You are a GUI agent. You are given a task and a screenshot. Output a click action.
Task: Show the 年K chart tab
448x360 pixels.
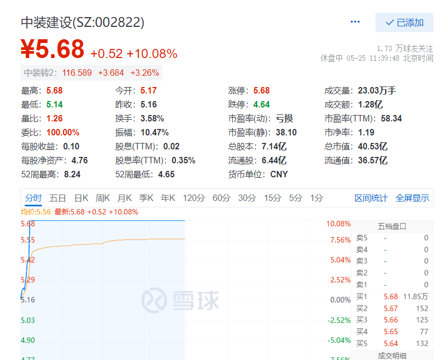(x=168, y=198)
